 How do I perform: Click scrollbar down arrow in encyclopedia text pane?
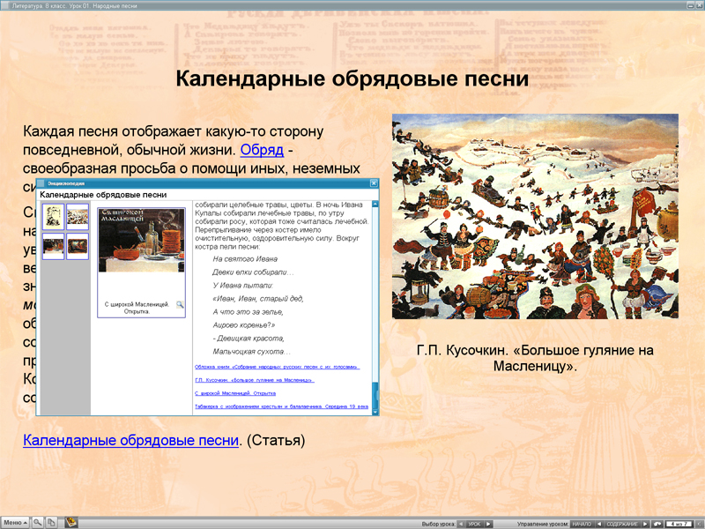pyautogui.click(x=374, y=411)
